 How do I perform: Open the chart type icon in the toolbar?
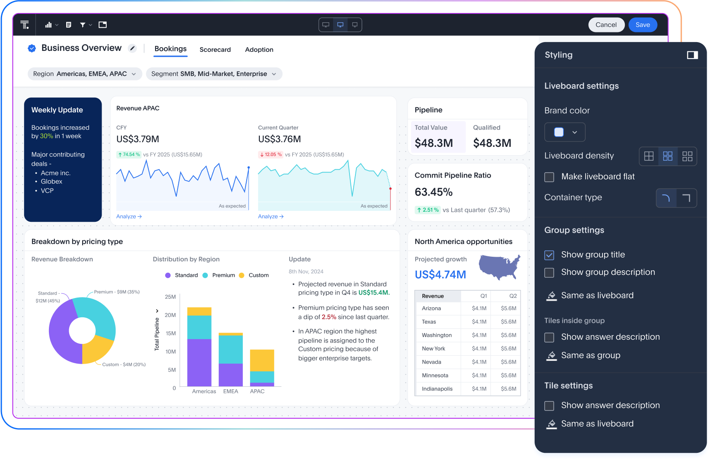(49, 24)
